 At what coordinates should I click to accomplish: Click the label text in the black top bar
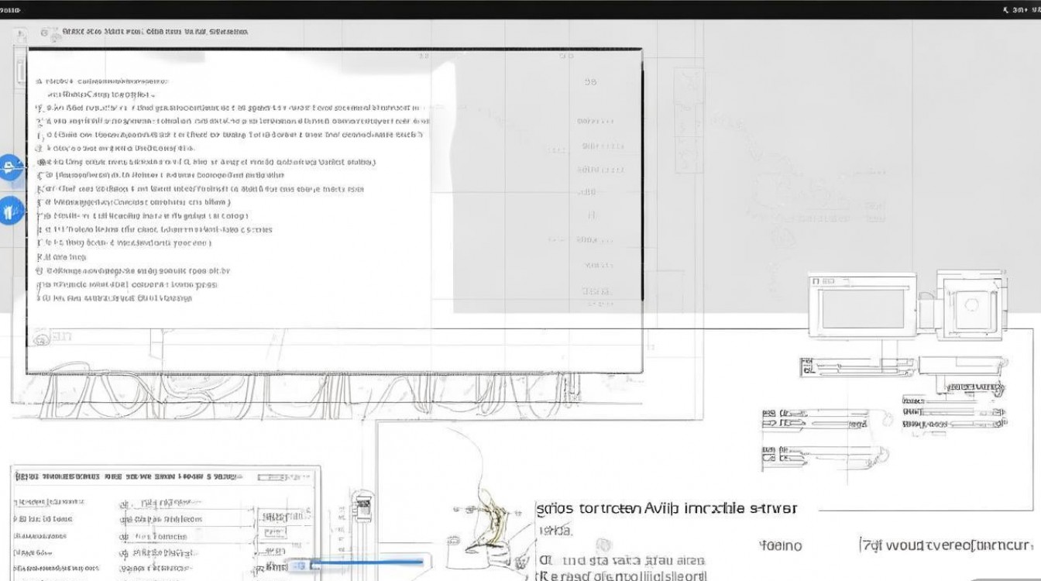point(11,10)
